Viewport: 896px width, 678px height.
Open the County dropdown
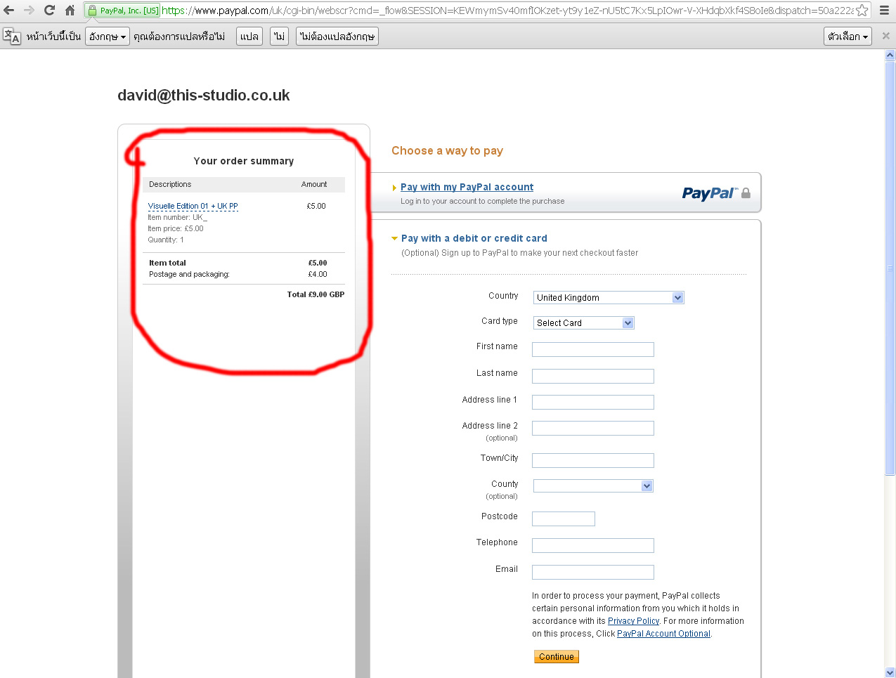point(593,485)
